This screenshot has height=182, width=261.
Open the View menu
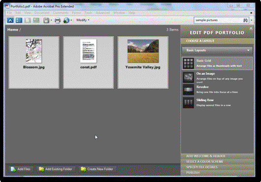pos(28,13)
